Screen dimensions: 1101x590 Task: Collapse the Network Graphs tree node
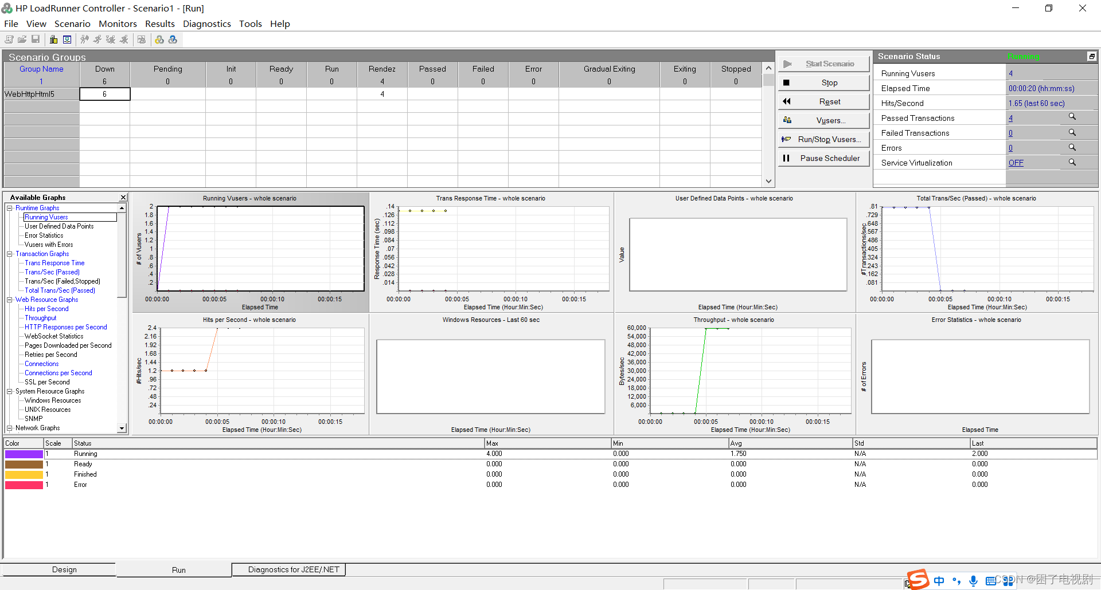(x=10, y=428)
